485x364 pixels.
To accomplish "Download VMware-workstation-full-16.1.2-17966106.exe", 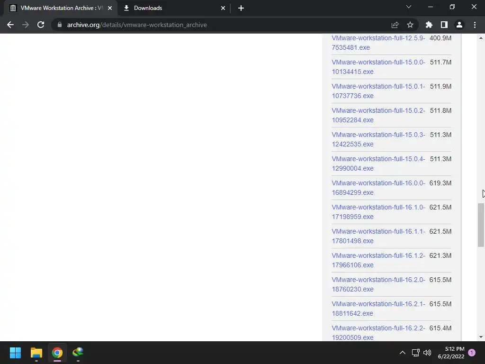I will [x=378, y=260].
